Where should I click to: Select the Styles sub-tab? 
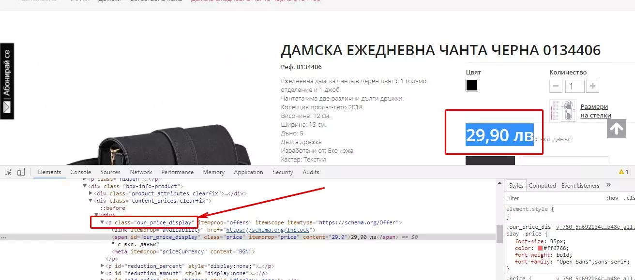516,186
